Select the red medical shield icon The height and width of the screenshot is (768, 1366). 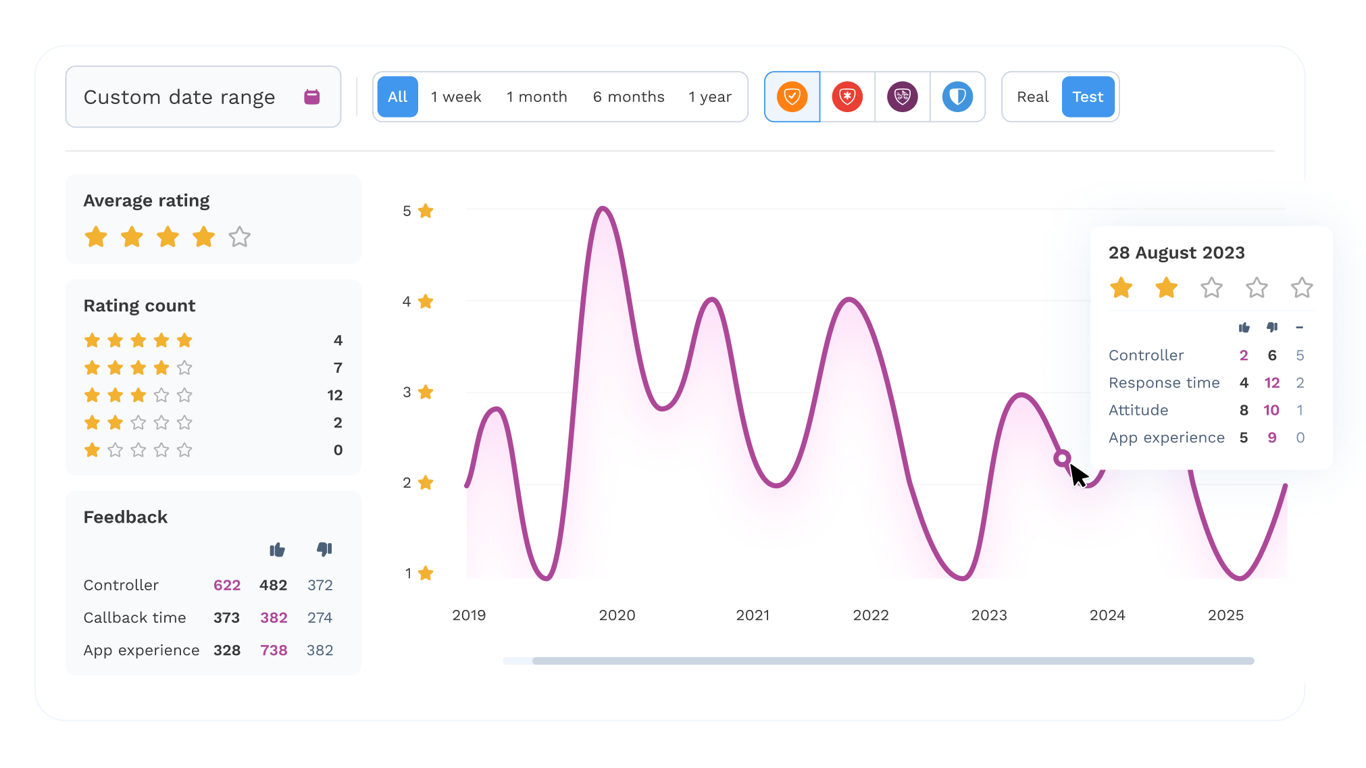point(847,97)
